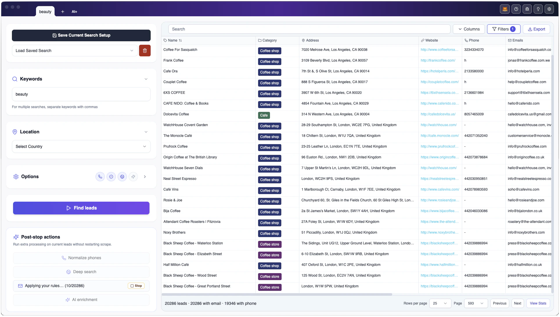560x317 pixels.
Task: Add a new tab with the plus icon
Action: coord(62,12)
